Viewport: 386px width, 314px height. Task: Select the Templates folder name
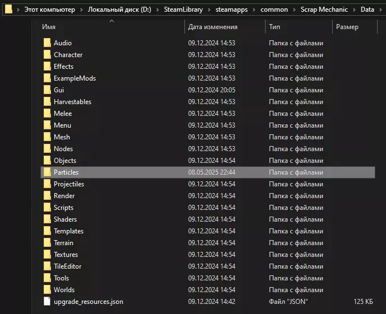69,231
